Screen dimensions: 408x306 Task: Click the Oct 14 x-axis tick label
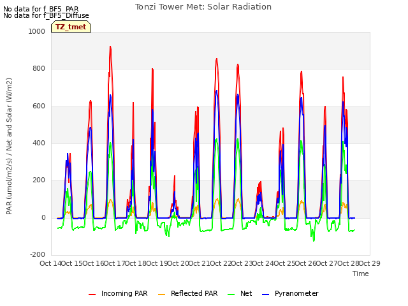50,263
